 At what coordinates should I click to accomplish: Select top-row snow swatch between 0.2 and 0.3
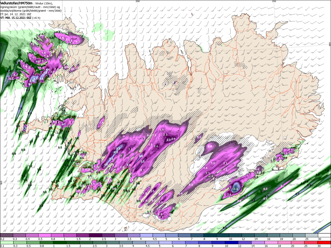coord(6,235)
